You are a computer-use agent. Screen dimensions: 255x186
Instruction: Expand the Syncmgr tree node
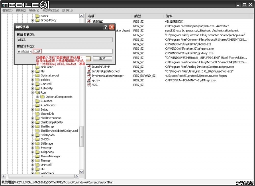[33, 148]
